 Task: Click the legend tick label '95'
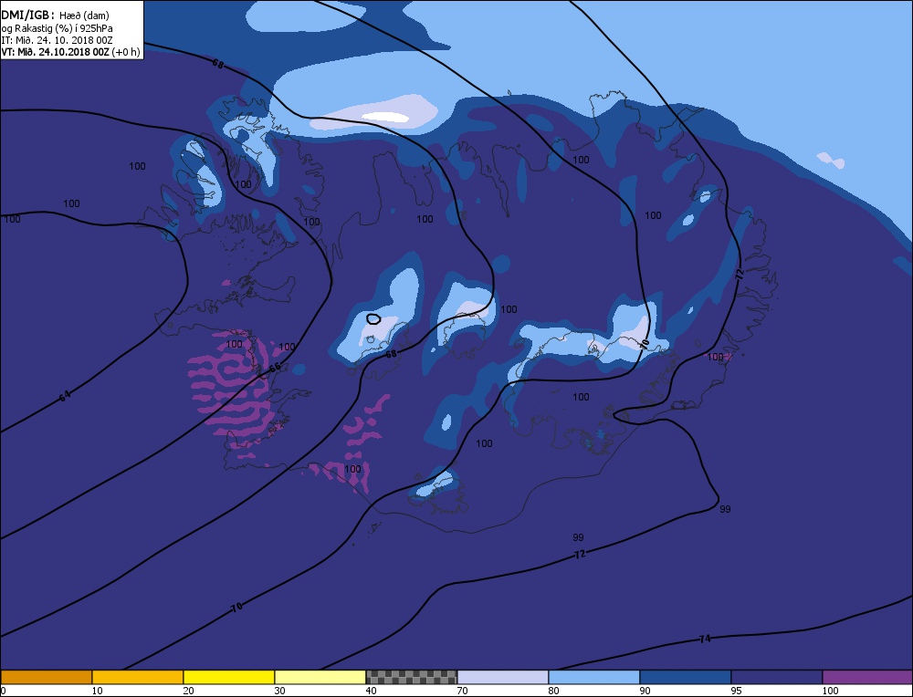pos(737,691)
